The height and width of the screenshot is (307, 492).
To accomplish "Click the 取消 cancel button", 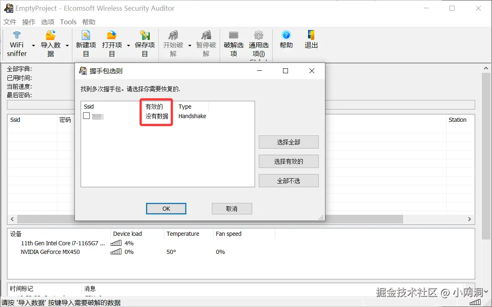I will point(232,209).
